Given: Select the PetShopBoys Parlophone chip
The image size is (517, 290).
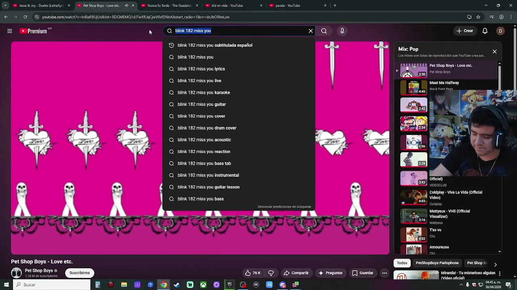Looking at the screenshot, I should [437, 263].
